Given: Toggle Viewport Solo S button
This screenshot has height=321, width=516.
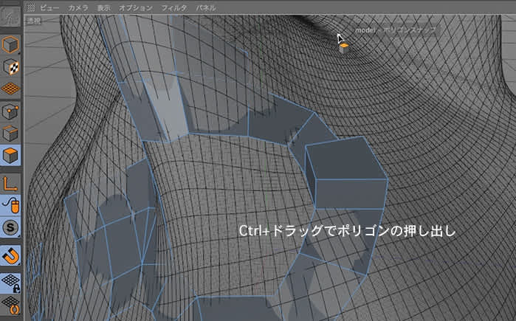Looking at the screenshot, I should (11, 227).
